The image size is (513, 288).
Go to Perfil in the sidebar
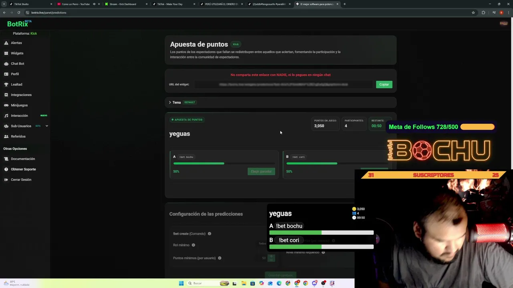point(15,74)
